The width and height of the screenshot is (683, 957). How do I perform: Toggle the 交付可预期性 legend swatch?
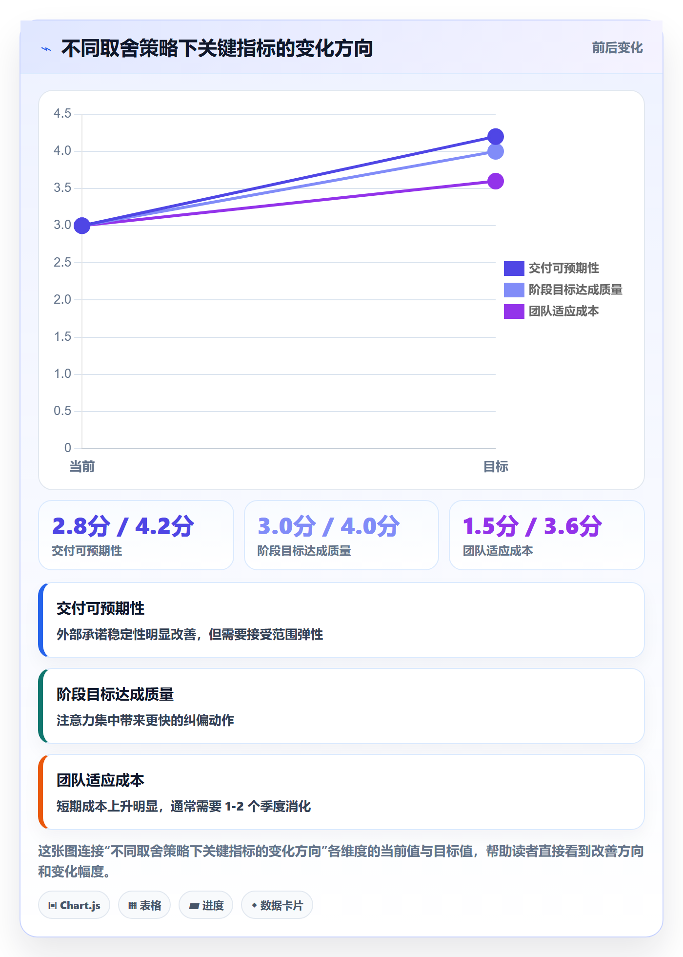click(514, 268)
